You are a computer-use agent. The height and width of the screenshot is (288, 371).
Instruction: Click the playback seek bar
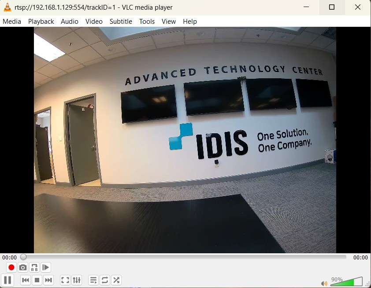pos(184,257)
